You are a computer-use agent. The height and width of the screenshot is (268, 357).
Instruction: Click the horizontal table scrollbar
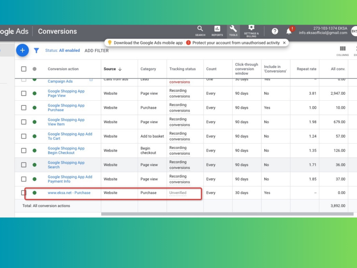227,214
